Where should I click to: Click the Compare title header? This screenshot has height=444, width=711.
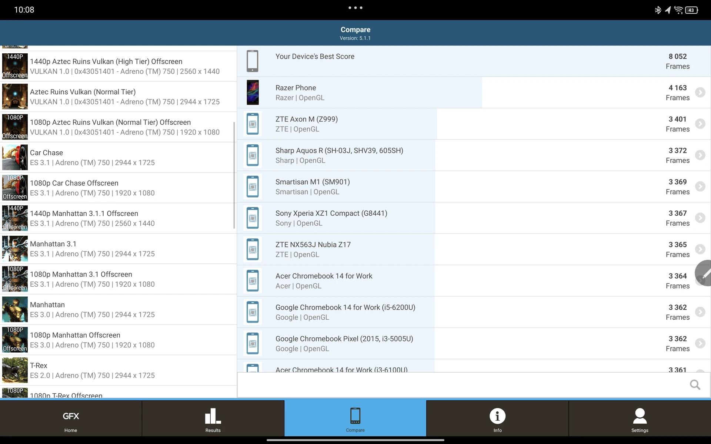click(x=355, y=30)
